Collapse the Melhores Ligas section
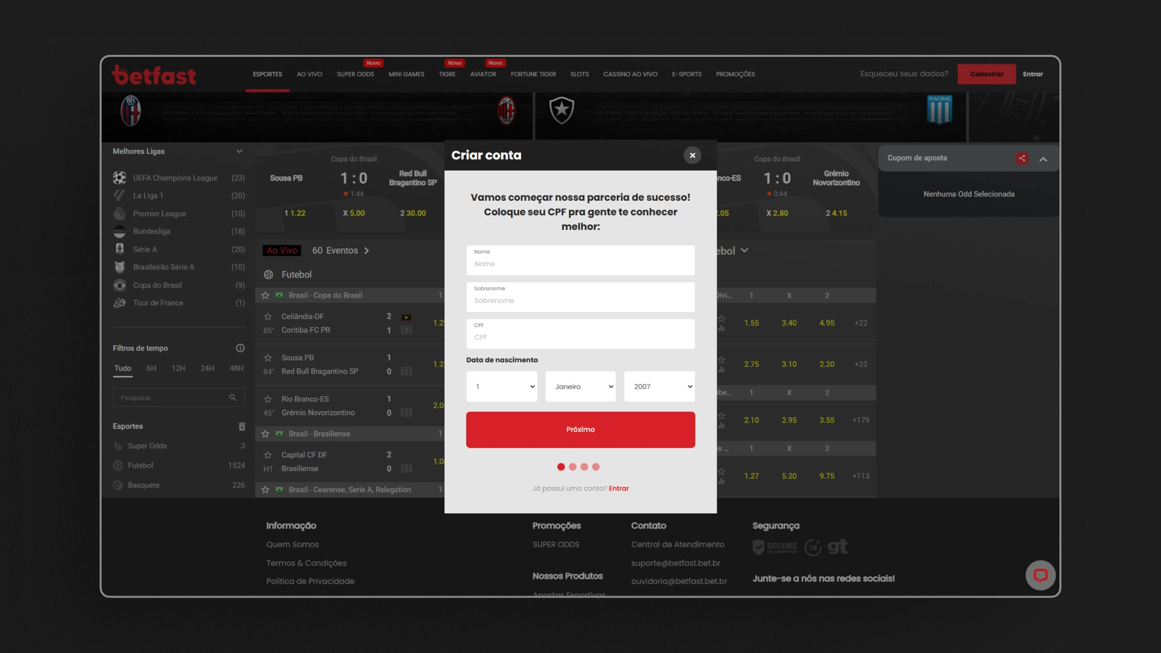Image resolution: width=1161 pixels, height=653 pixels. click(239, 151)
